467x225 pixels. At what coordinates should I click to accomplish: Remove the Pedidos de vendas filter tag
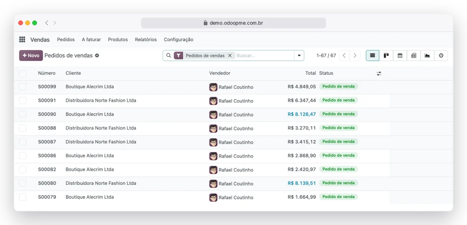[230, 56]
